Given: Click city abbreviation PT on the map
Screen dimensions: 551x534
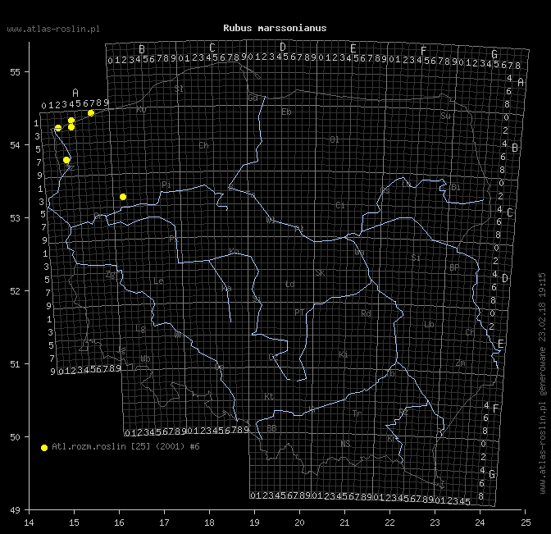Looking at the screenshot, I should tap(299, 313).
